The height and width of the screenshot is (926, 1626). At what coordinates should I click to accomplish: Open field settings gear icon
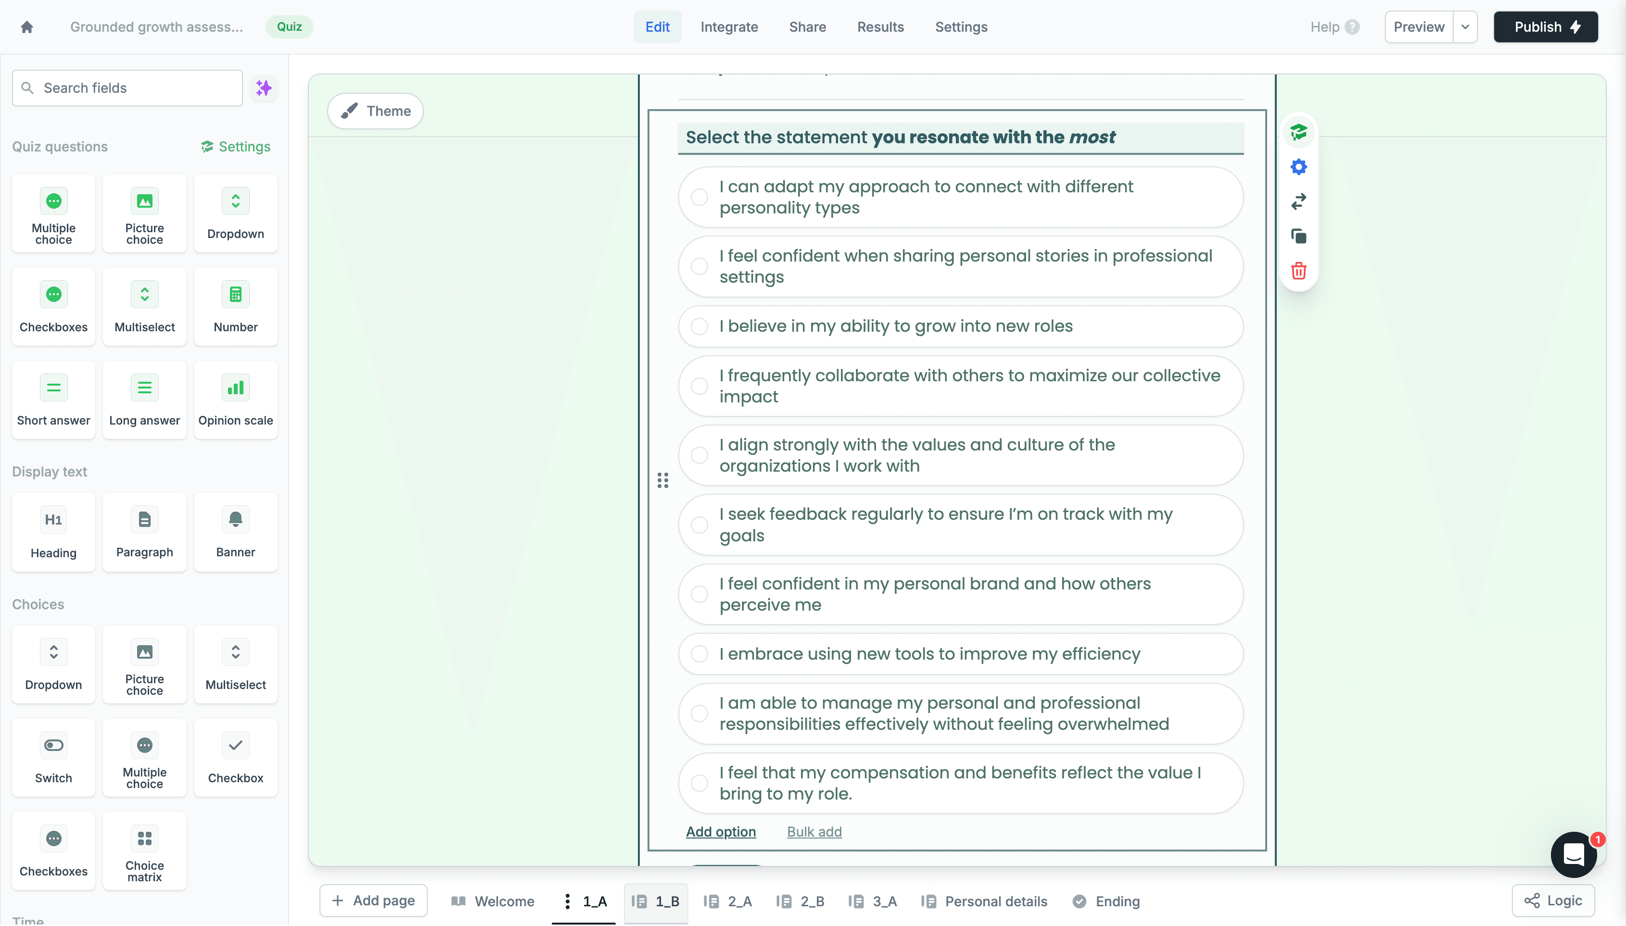pos(1298,167)
